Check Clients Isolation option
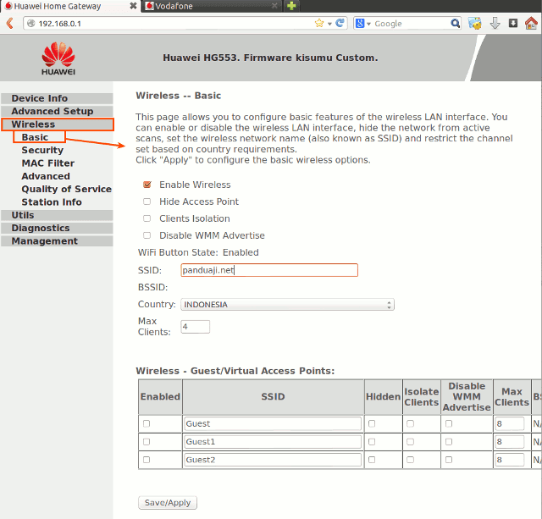The width and height of the screenshot is (542, 519). 147,218
